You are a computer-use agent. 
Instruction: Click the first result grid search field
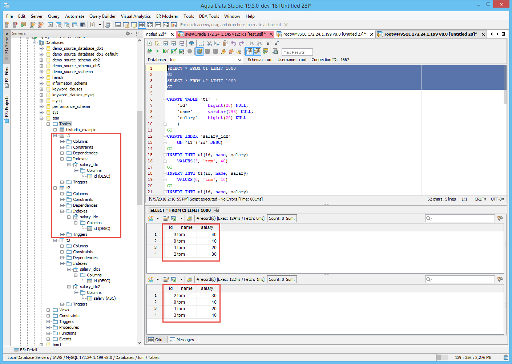(x=460, y=218)
